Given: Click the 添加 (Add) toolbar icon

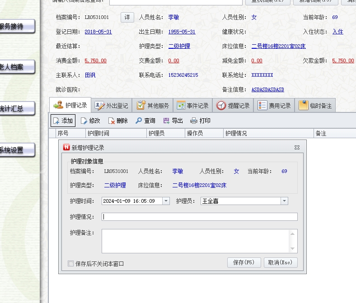Looking at the screenshot, I should (56, 121).
